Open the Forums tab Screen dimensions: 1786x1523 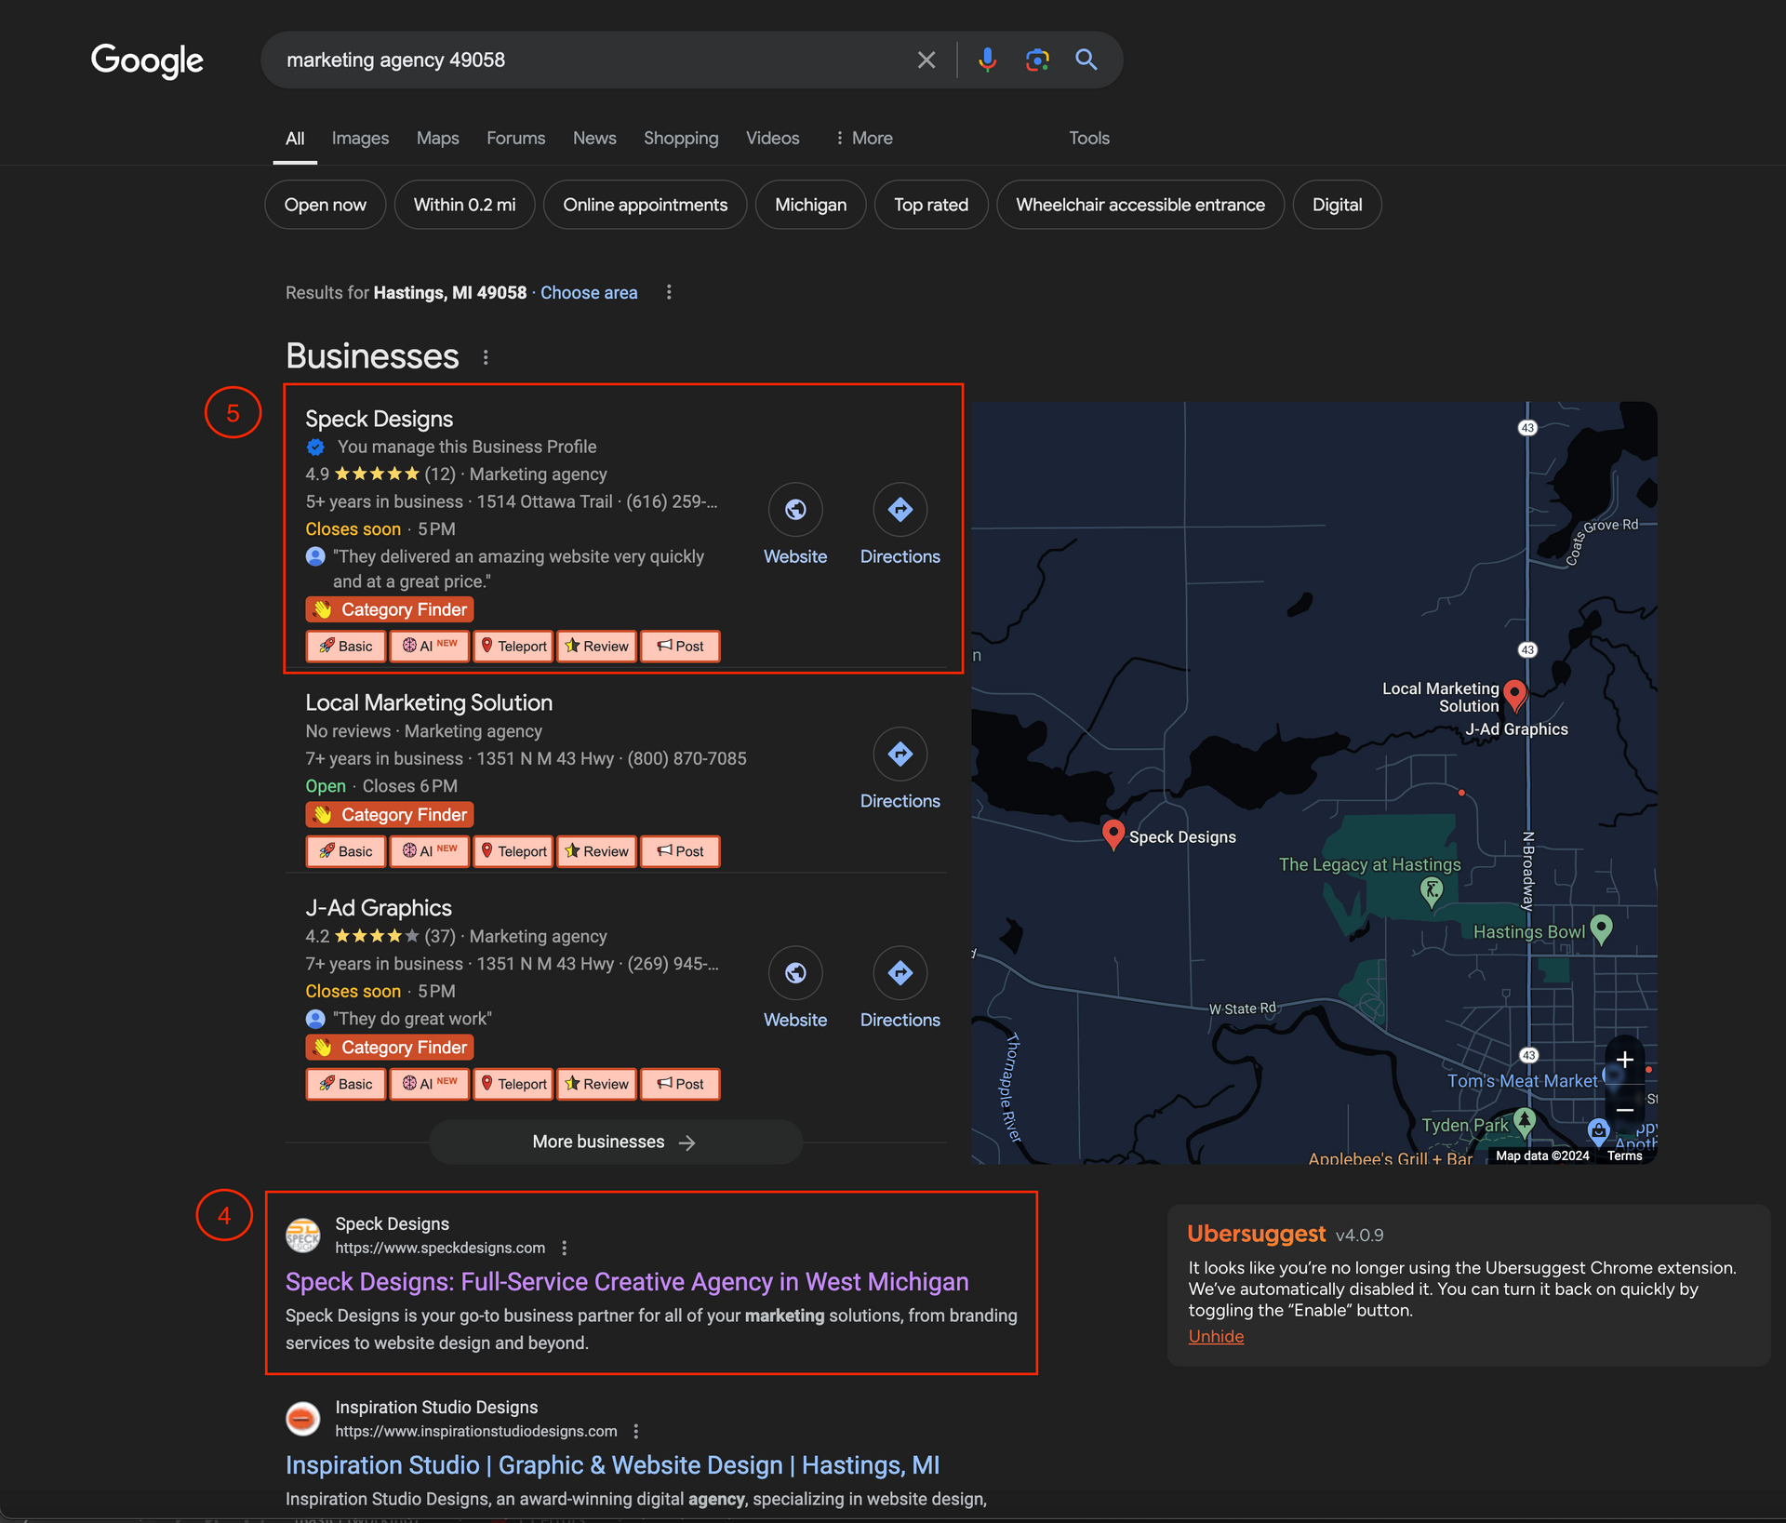tap(516, 139)
